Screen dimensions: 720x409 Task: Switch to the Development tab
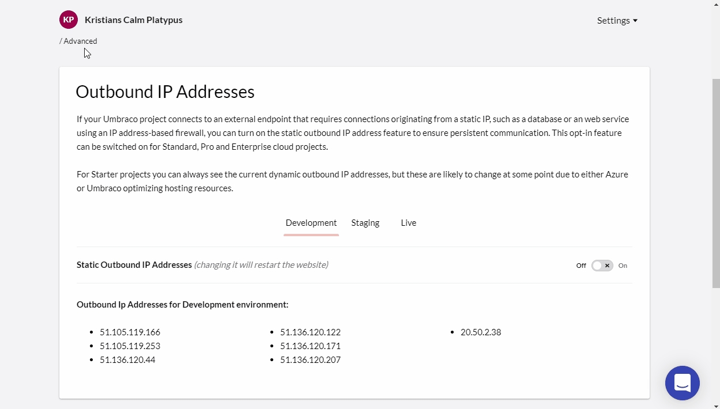pyautogui.click(x=311, y=223)
